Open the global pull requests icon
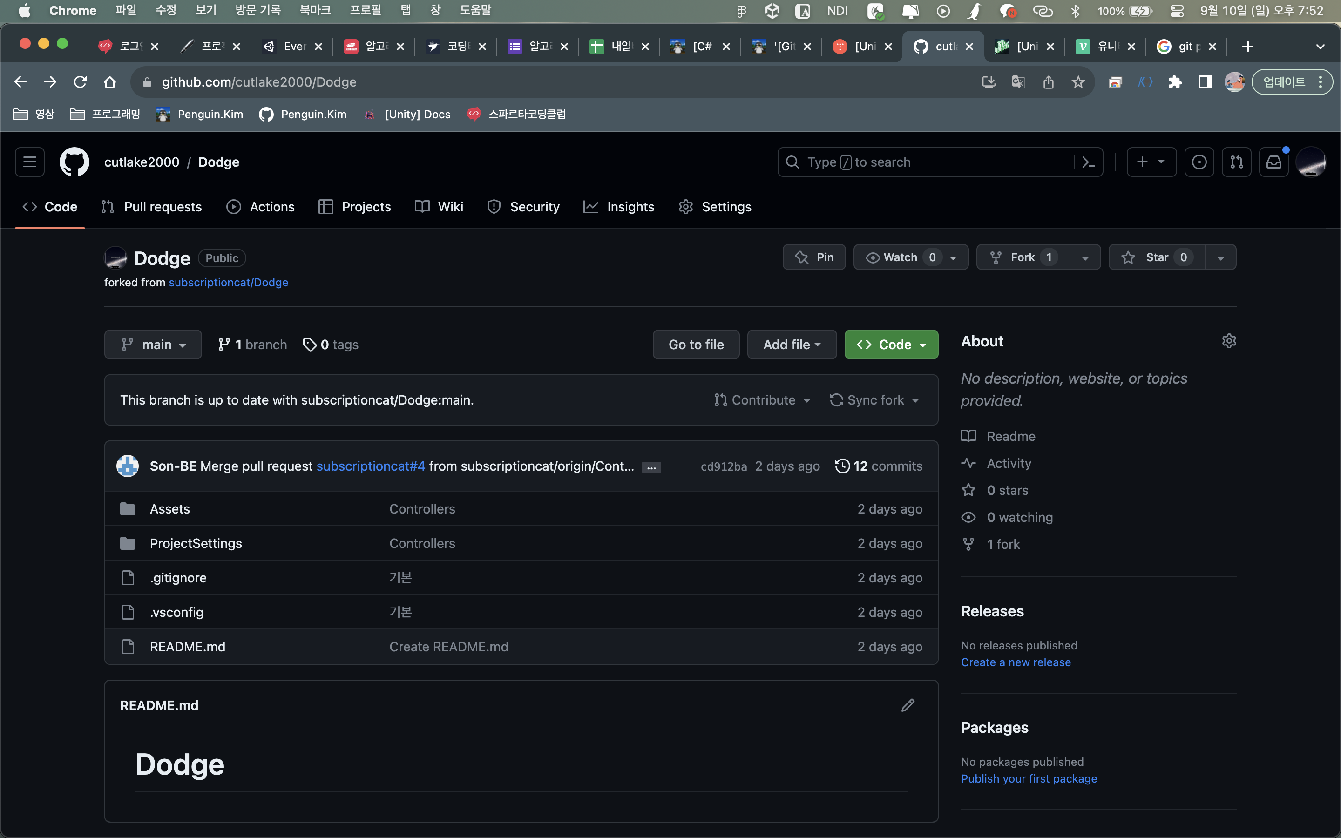Screen dimensions: 1341x838 pos(1236,162)
